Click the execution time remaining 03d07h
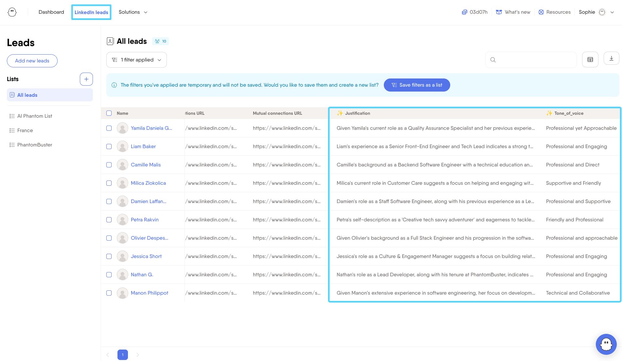Screen dimensions: 622x361 pyautogui.click(x=474, y=12)
